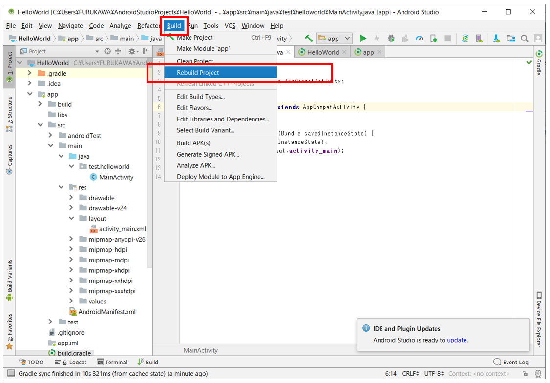Click scroll from source target icon

107,51
